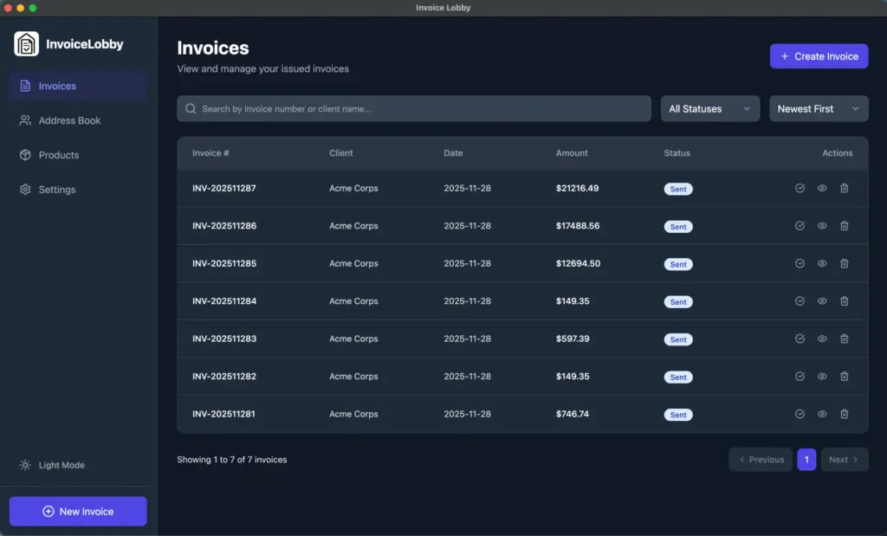
Task: Click the search magnifier icon
Action: pyautogui.click(x=190, y=108)
